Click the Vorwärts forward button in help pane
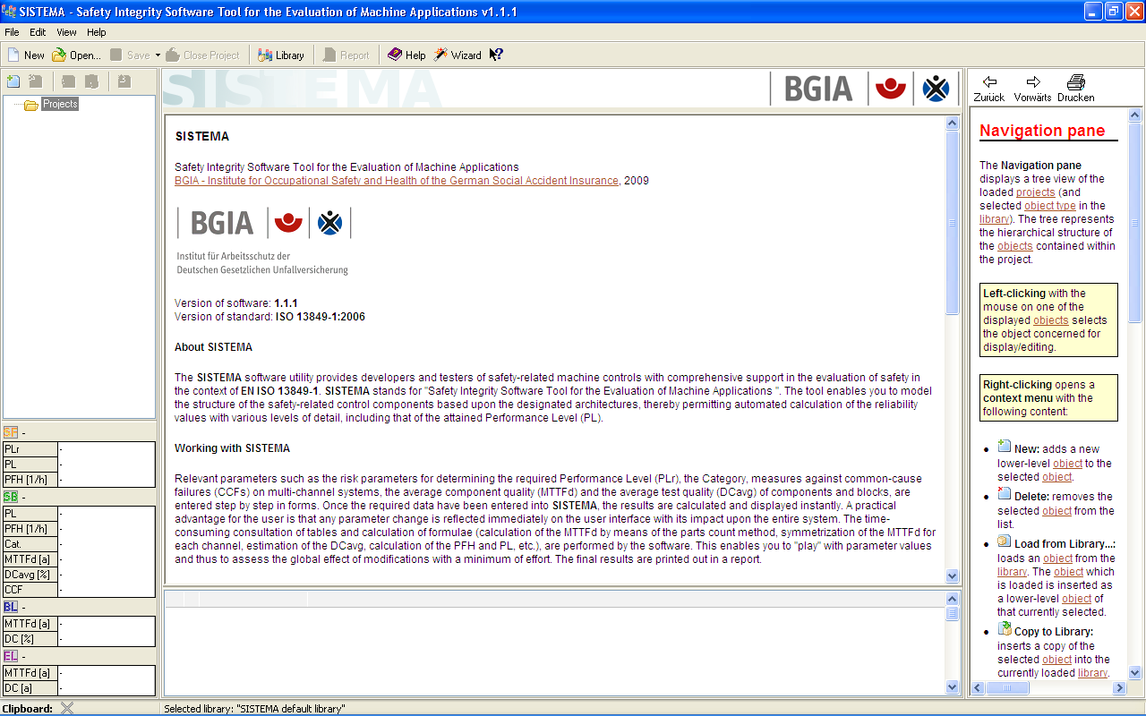The image size is (1146, 716). pyautogui.click(x=1033, y=89)
